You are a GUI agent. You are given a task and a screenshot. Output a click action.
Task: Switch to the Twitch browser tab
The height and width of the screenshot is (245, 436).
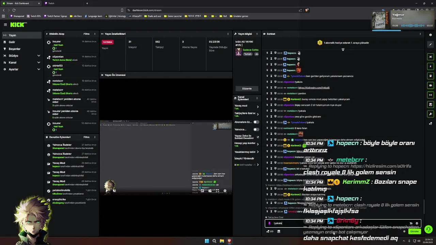click(x=62, y=3)
